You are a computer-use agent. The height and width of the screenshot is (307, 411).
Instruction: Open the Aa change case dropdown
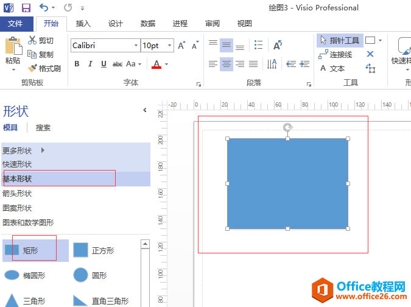(134, 64)
